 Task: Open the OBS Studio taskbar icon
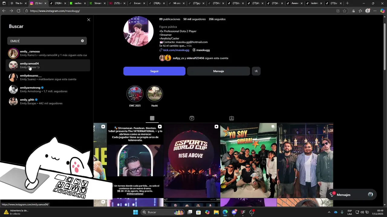pyautogui.click(x=252, y=212)
